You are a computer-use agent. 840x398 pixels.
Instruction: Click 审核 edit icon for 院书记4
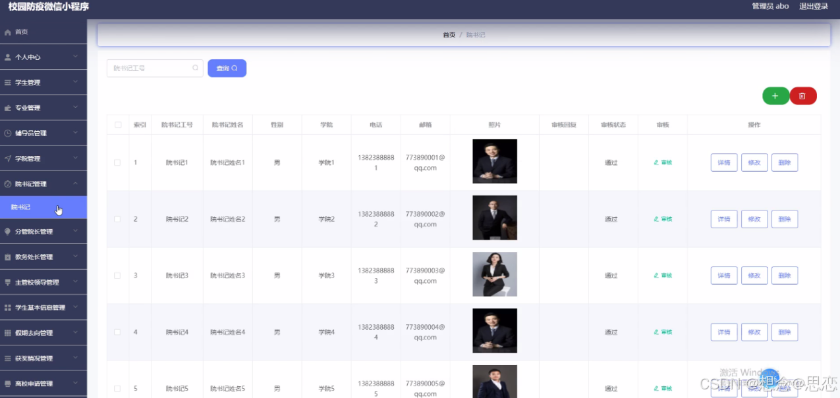[656, 332]
